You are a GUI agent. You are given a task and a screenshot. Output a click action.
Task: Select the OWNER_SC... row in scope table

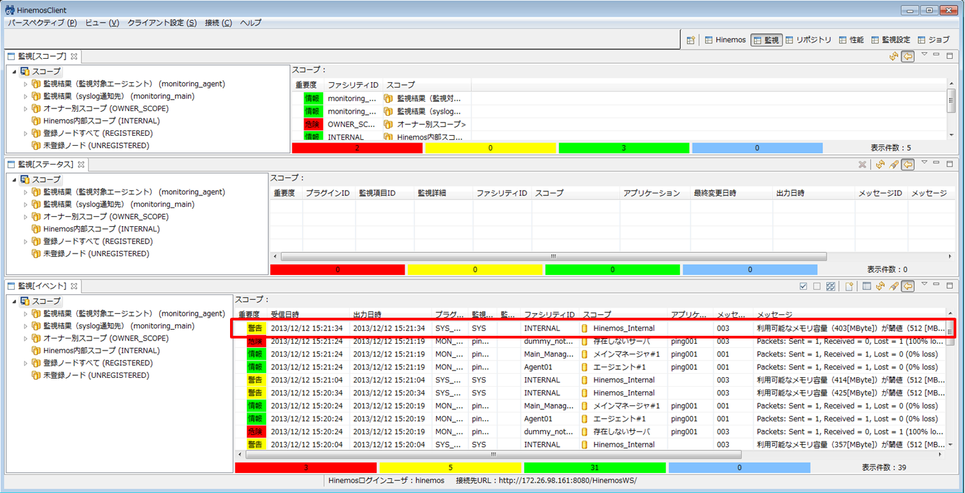pos(381,124)
